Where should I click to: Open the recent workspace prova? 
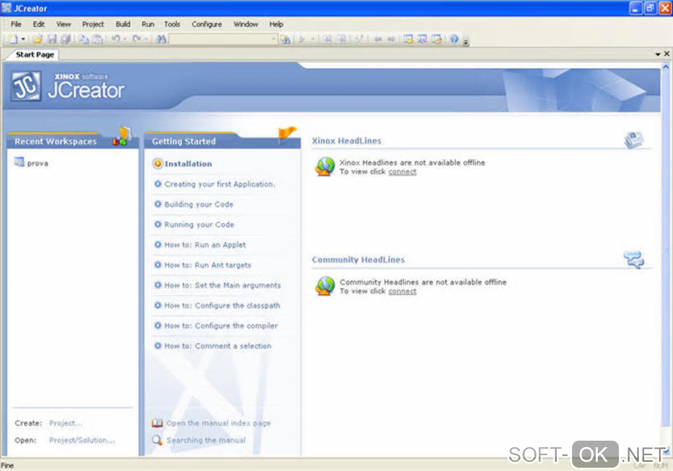pyautogui.click(x=38, y=164)
